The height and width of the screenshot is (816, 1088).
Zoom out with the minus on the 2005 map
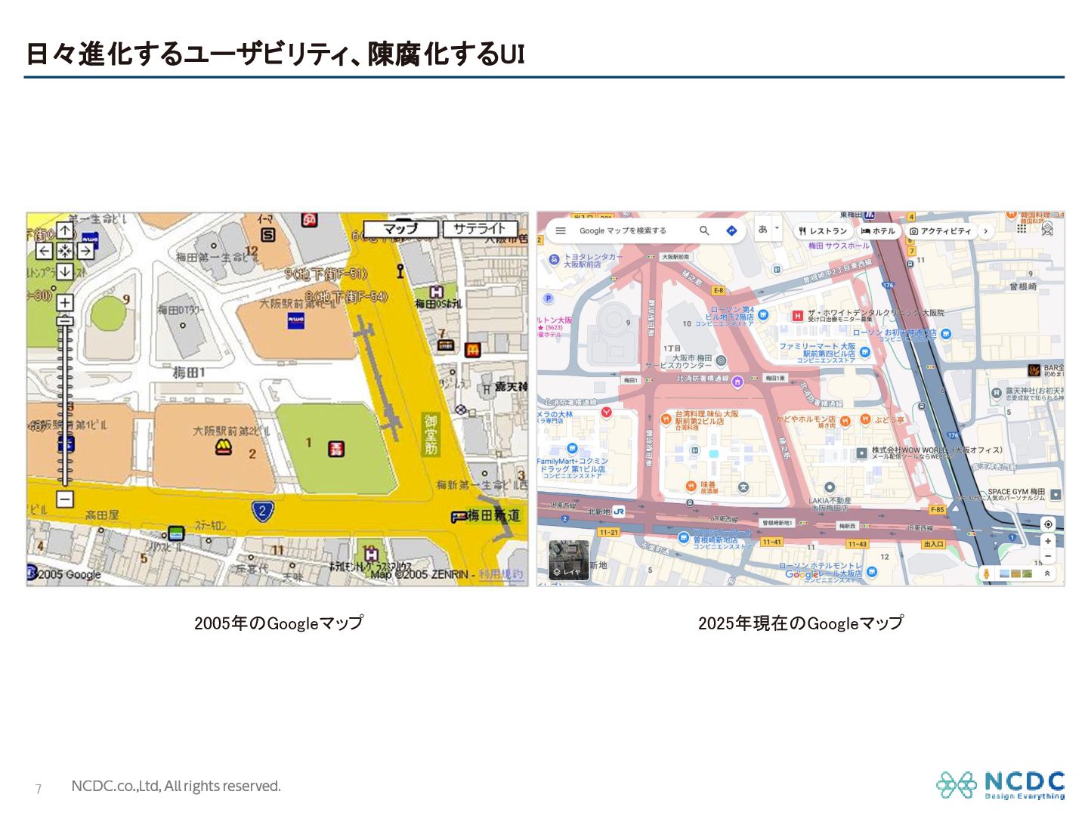pos(65,499)
